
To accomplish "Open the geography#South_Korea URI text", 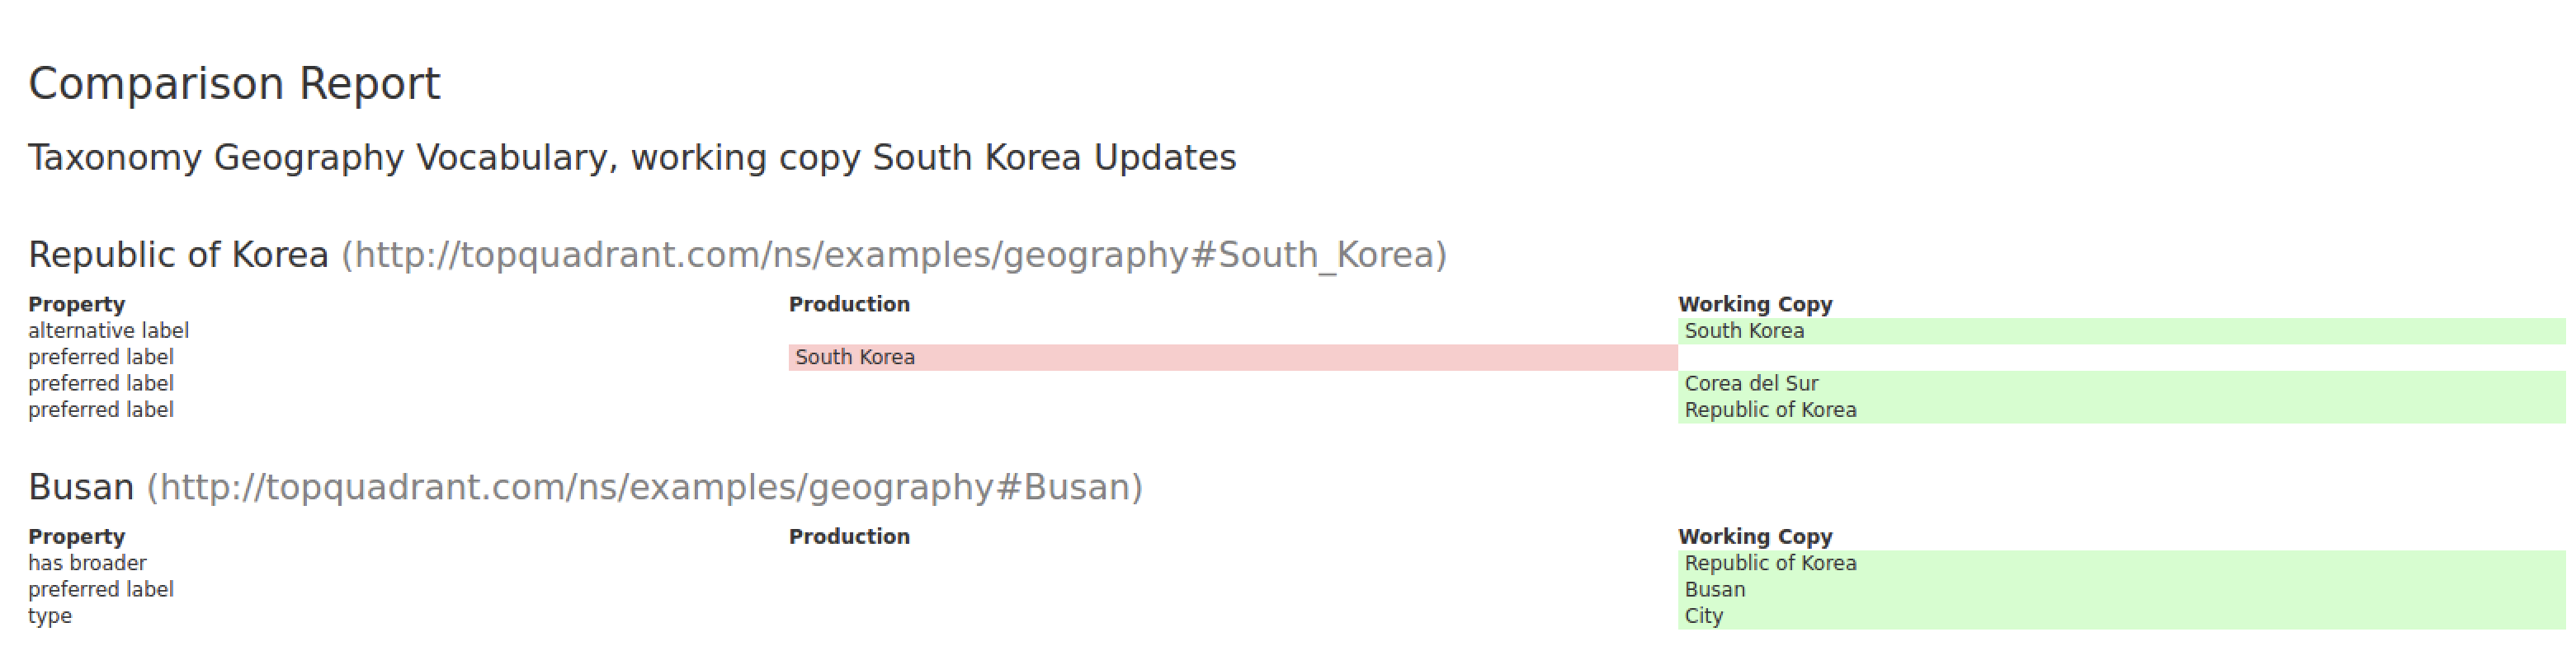I will [x=894, y=255].
